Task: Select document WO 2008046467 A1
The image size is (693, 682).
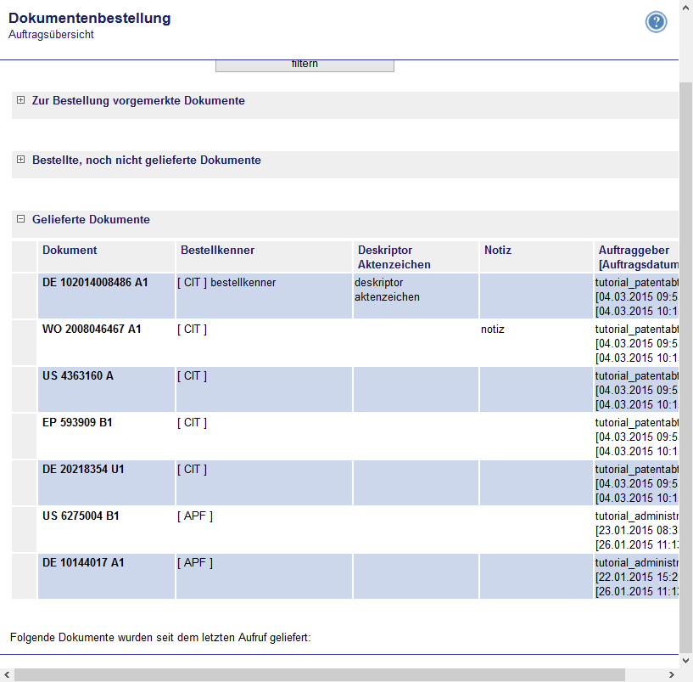Action: point(92,330)
